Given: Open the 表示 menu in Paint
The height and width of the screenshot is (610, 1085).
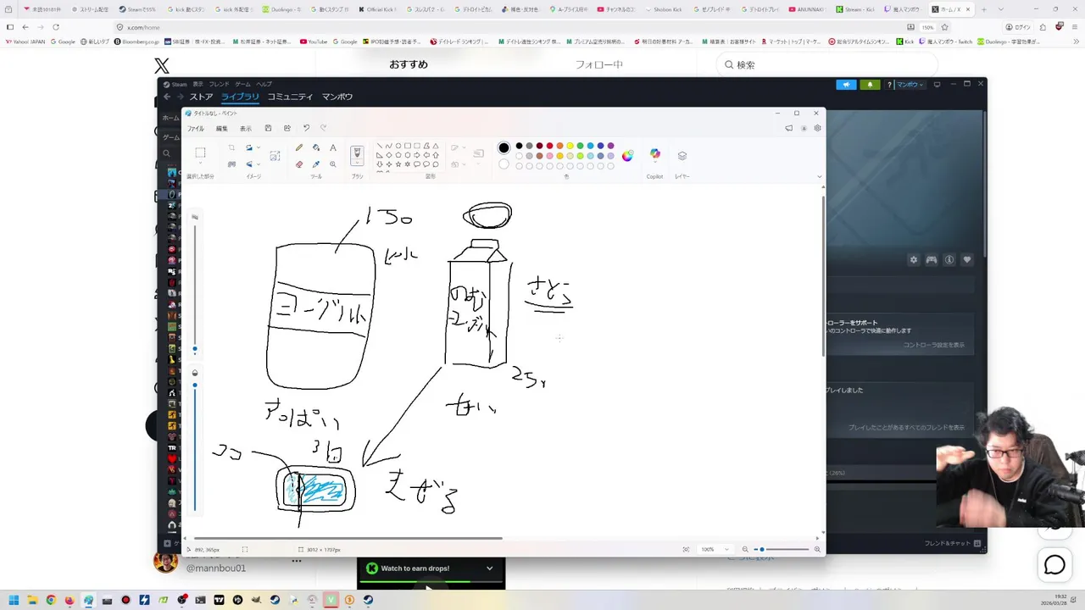Looking at the screenshot, I should coord(245,129).
